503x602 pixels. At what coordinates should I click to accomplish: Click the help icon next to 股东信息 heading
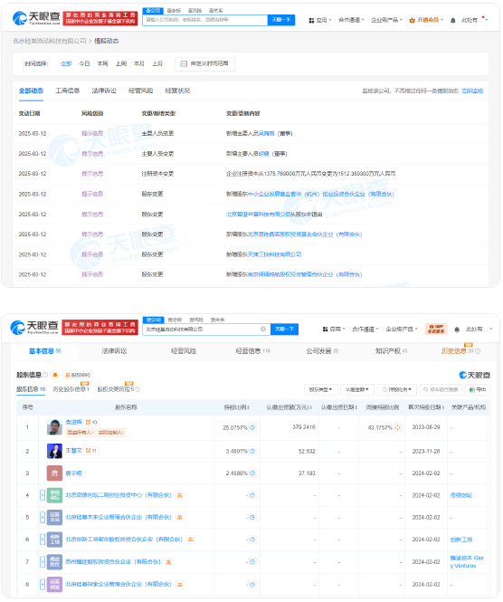pyautogui.click(x=45, y=375)
